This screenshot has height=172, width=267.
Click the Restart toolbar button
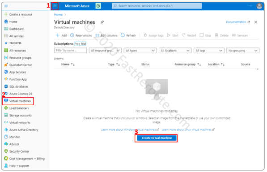coord(189,35)
